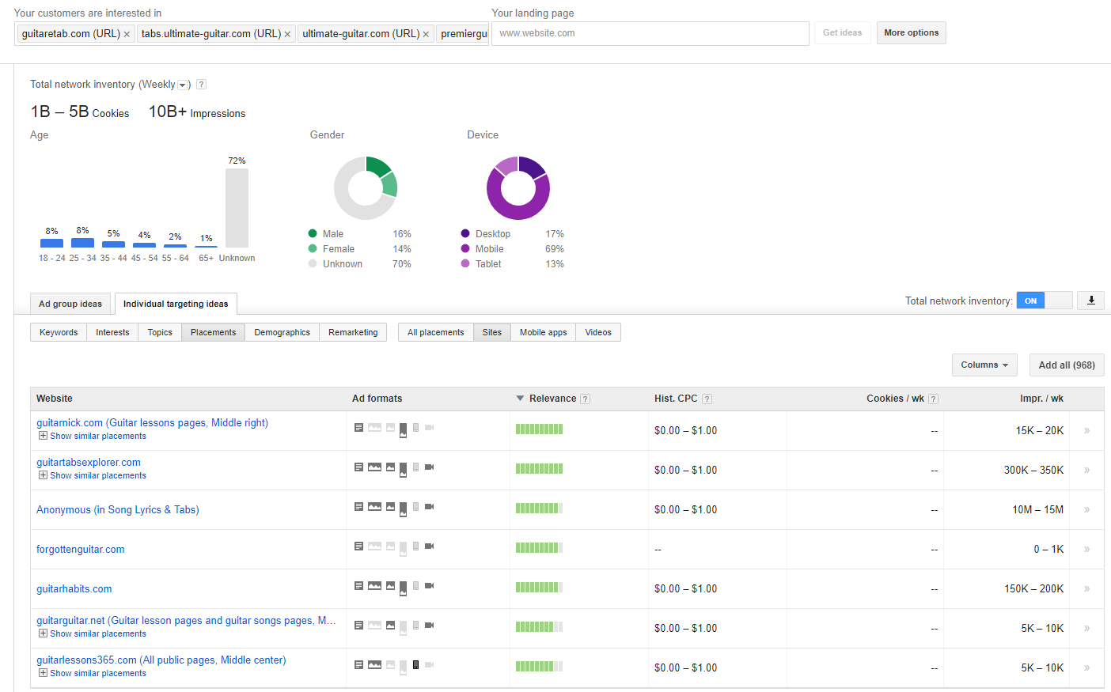Remove the ultimate-guitar.com (URL) chip

click(426, 34)
